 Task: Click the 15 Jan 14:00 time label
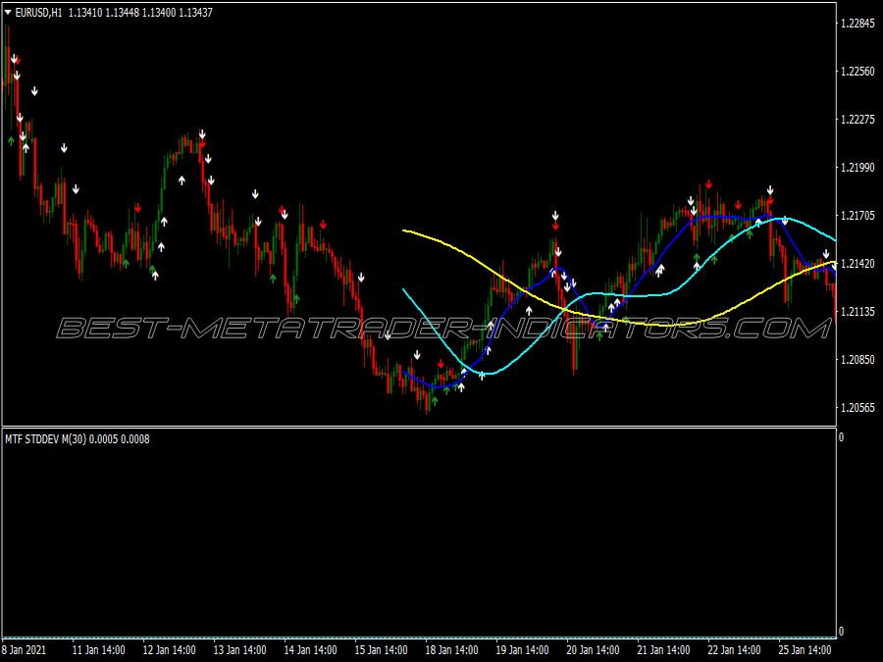coord(382,649)
